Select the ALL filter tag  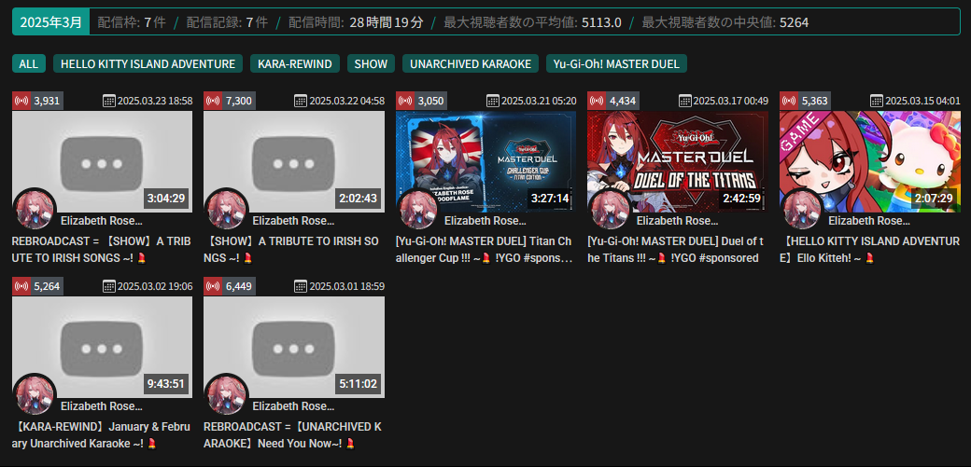click(x=29, y=63)
